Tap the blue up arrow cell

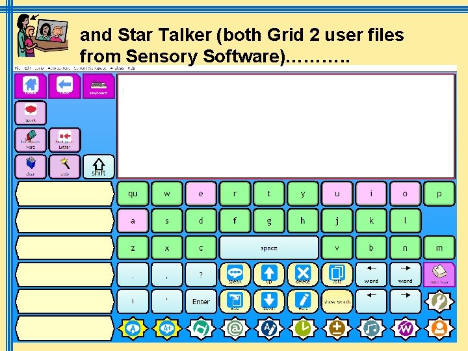click(x=269, y=274)
